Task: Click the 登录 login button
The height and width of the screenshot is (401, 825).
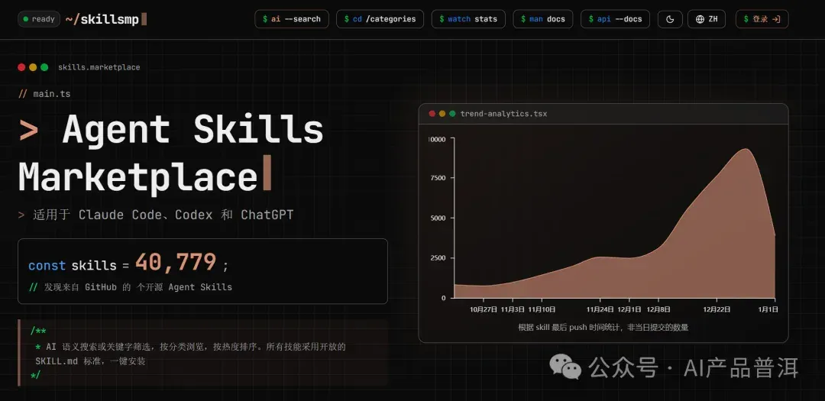Action: 762,19
